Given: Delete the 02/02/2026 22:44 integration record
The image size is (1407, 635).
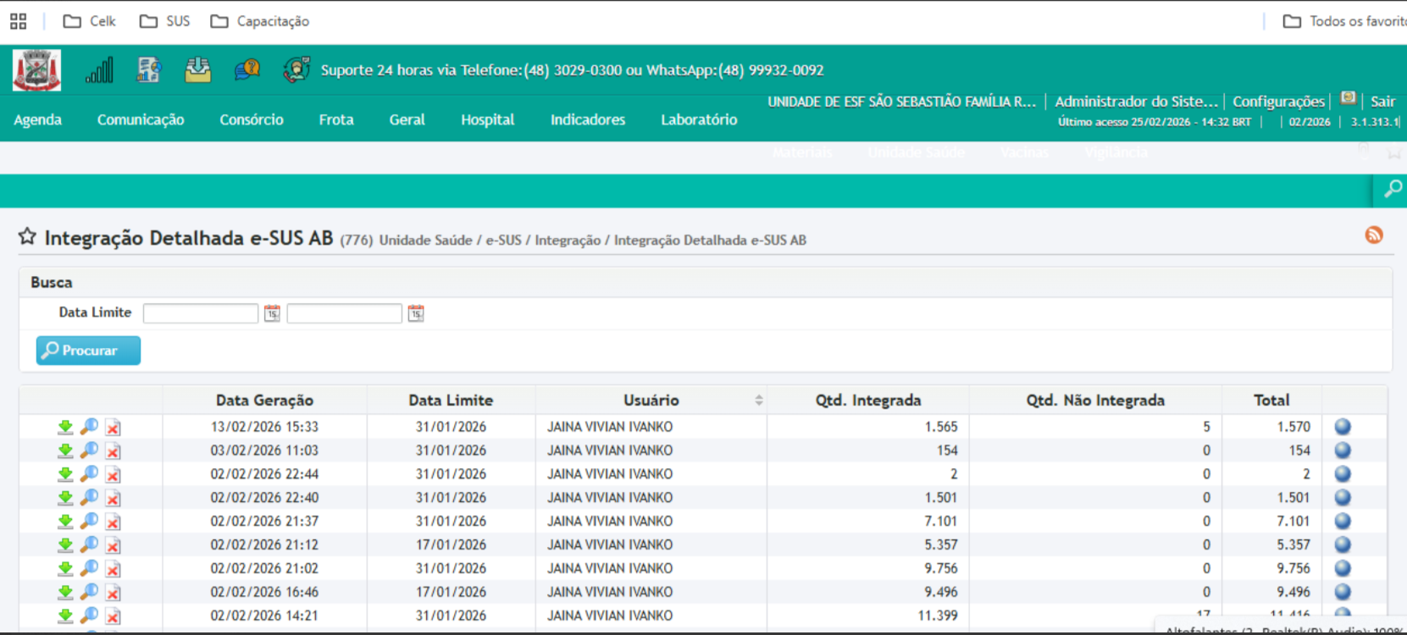Looking at the screenshot, I should coord(113,475).
